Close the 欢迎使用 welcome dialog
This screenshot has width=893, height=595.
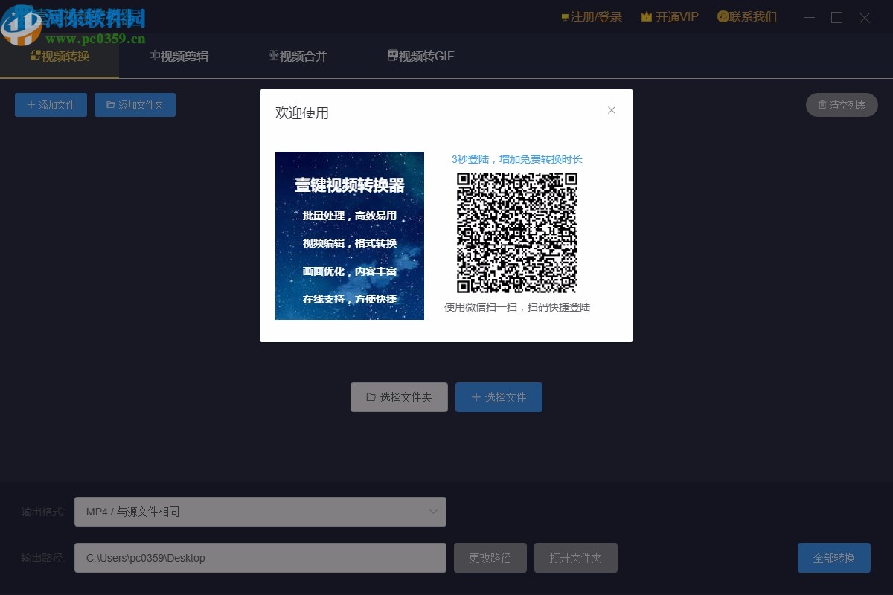pyautogui.click(x=612, y=110)
